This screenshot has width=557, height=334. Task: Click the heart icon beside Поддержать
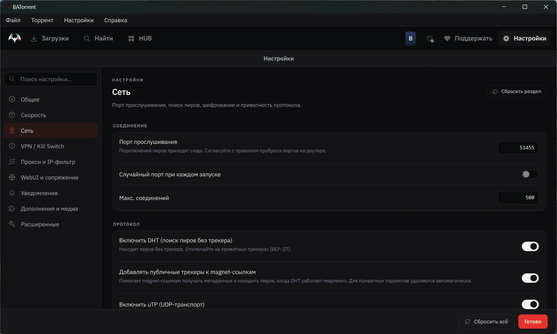[447, 38]
